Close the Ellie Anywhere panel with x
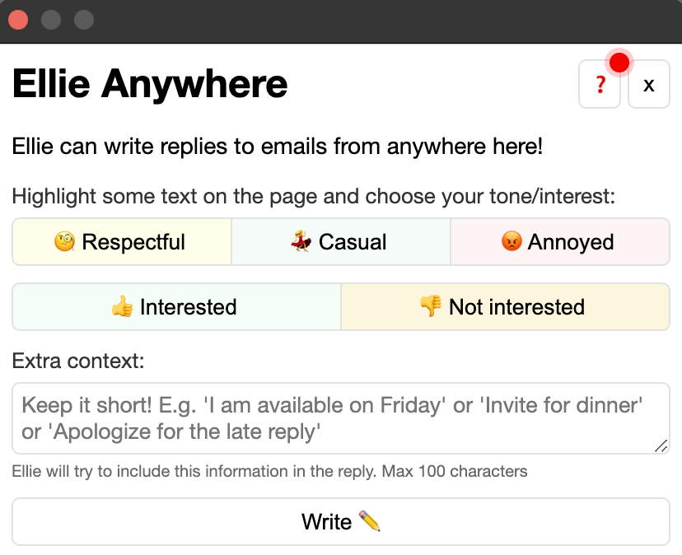Screen dimensions: 682x555 pyautogui.click(x=649, y=84)
